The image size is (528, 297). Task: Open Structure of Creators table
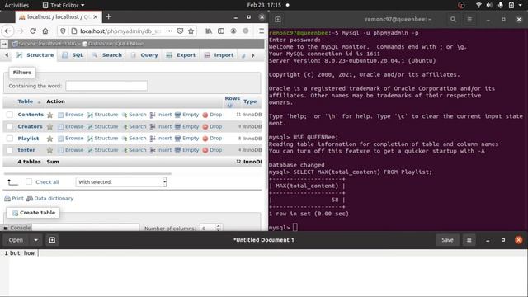click(102, 126)
